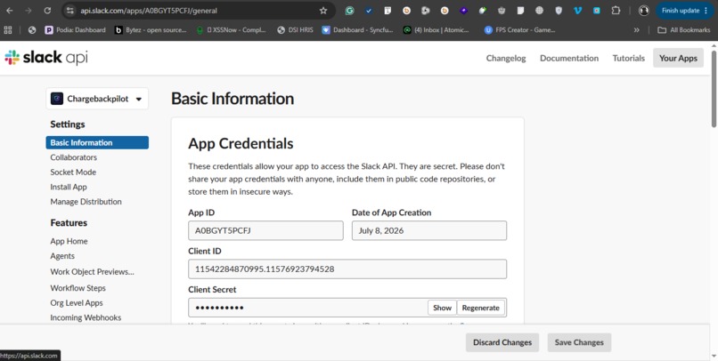Open Podia: Dashboard bookmark
The image size is (718, 361).
[x=75, y=30]
